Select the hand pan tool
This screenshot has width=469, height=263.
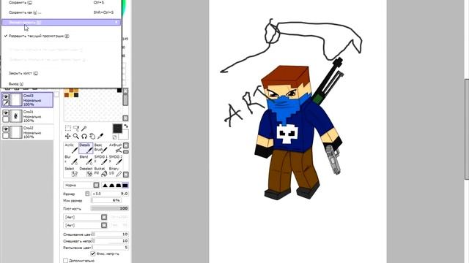click(x=92, y=137)
